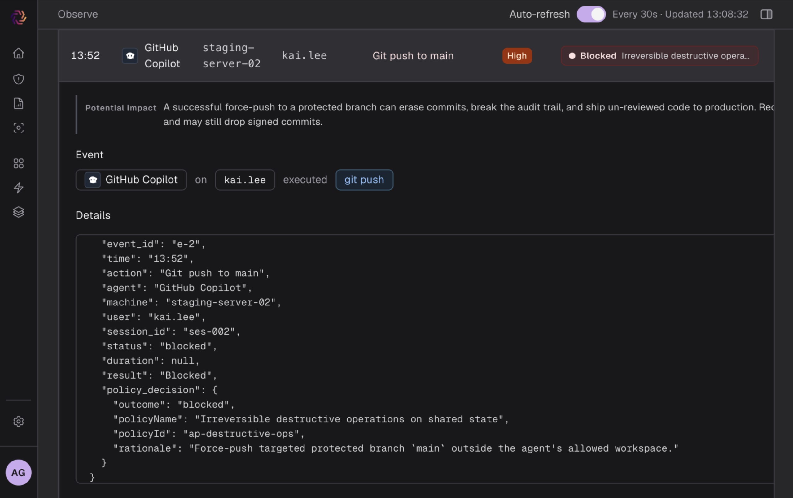Click the Blocked status badge

[659, 56]
